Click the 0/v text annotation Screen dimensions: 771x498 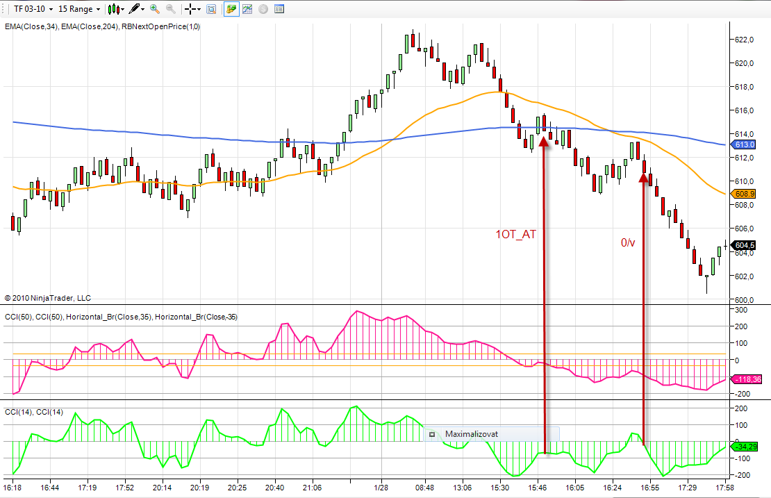pos(628,242)
